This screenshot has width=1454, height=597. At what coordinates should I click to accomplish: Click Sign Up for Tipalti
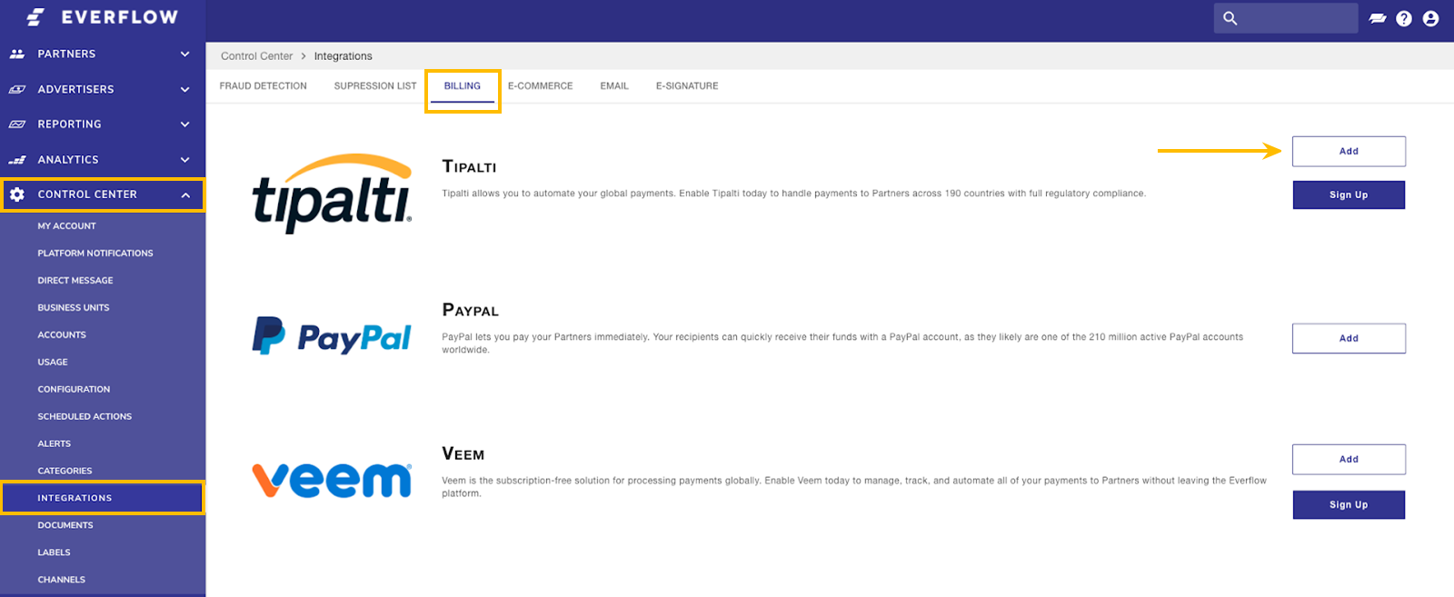1349,195
